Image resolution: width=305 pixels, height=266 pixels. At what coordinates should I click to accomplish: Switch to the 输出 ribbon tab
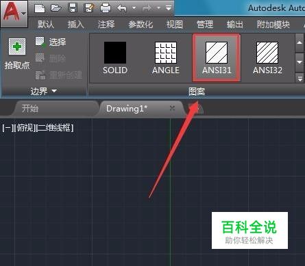pyautogui.click(x=235, y=24)
